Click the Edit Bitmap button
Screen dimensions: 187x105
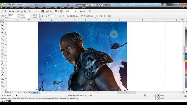[x=73, y=16]
